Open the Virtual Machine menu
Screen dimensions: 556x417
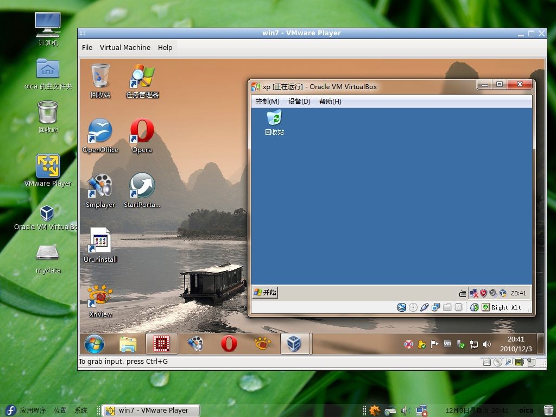point(125,48)
